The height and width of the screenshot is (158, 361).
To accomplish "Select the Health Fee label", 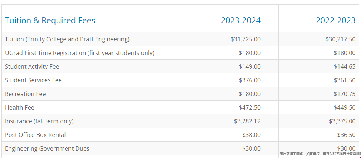I will 20,107.
